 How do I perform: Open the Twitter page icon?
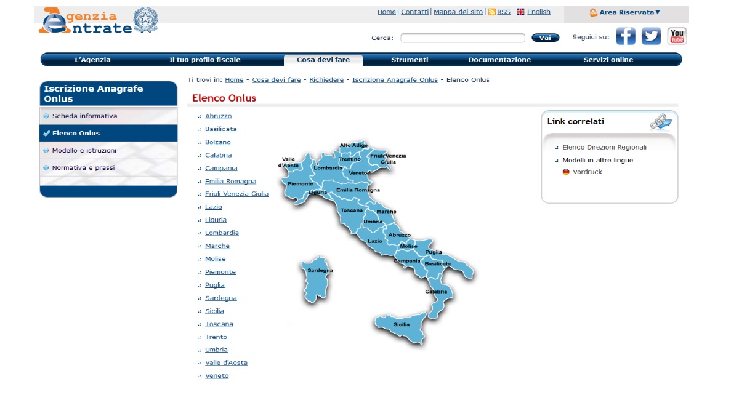click(x=651, y=36)
